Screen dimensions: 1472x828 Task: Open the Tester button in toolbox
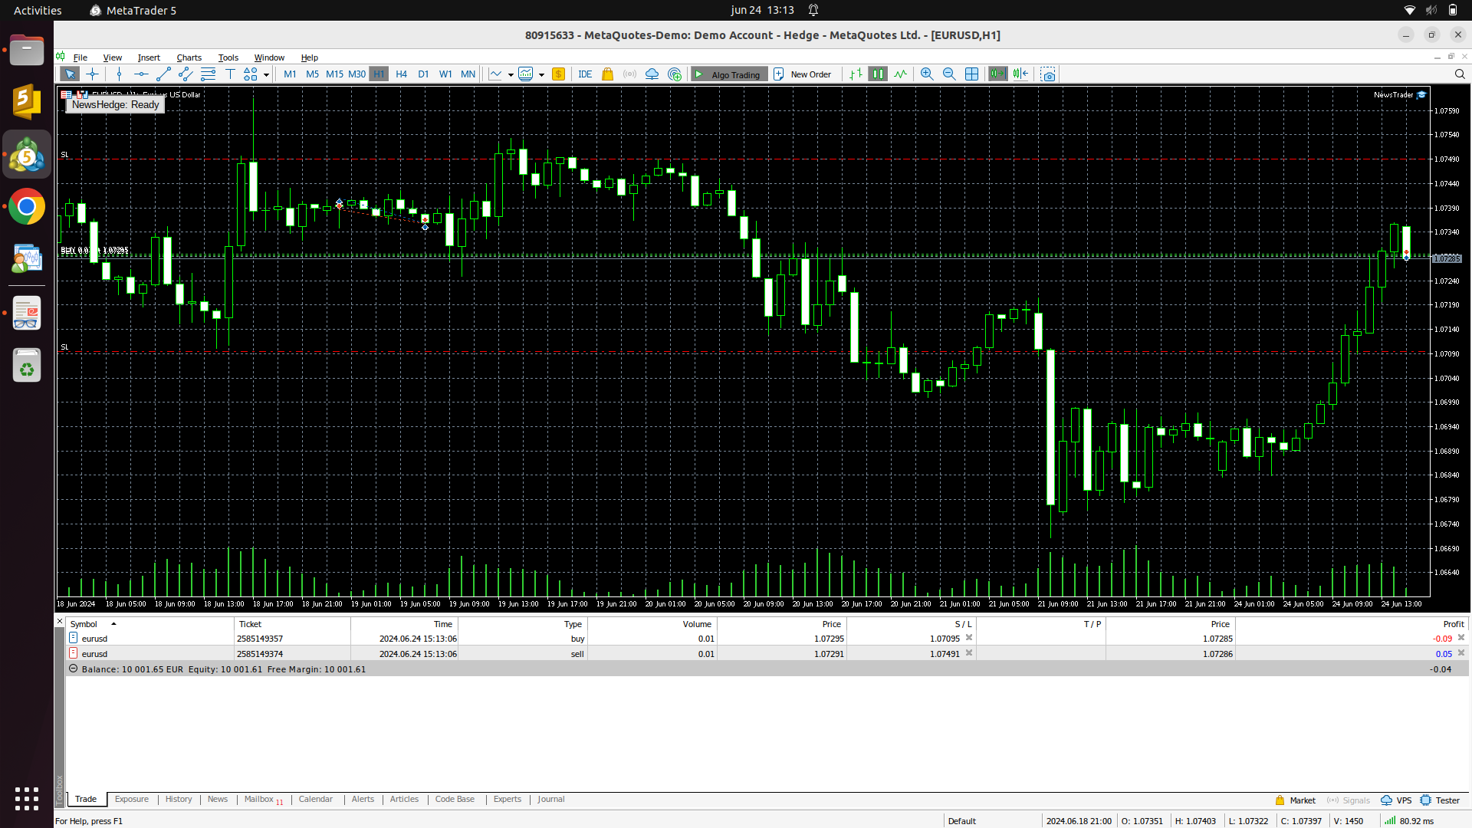click(1440, 800)
